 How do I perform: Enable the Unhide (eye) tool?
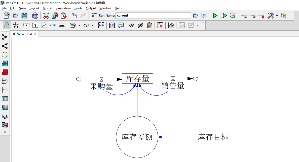coord(131,25)
